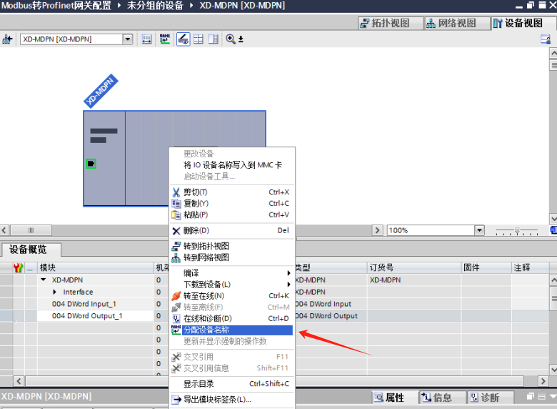This screenshot has width=557, height=409.
Task: Click the diagnostics status column header icon
Action: point(18,267)
